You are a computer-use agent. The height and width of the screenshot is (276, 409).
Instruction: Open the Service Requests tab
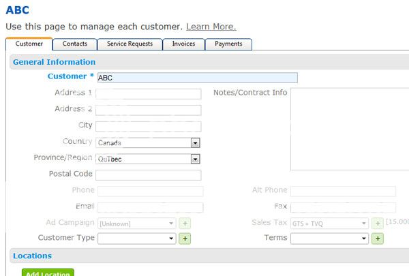coord(130,44)
